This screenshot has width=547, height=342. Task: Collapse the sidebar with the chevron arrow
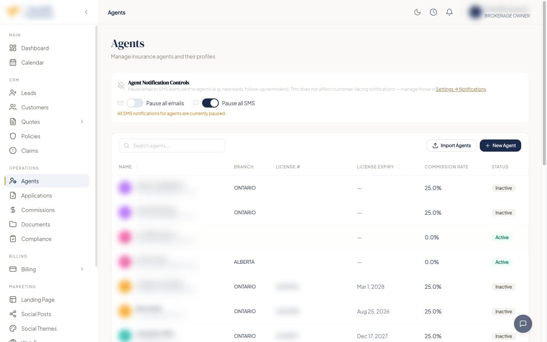click(86, 12)
